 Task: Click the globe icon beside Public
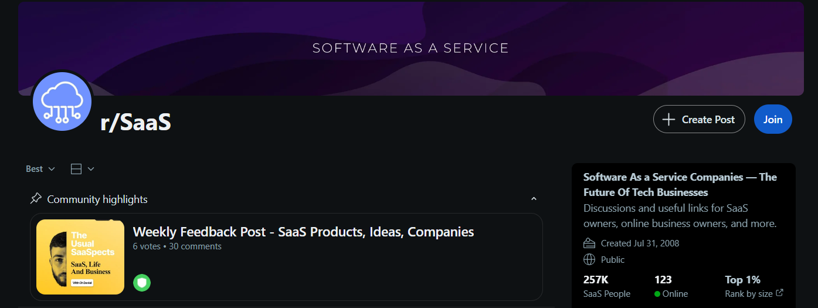589,259
